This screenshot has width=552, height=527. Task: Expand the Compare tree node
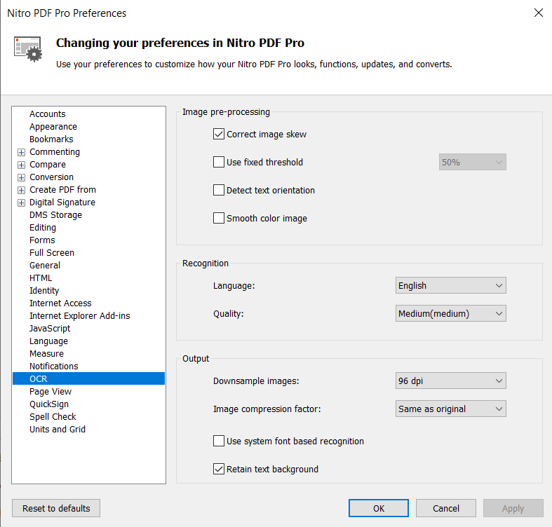click(x=22, y=165)
